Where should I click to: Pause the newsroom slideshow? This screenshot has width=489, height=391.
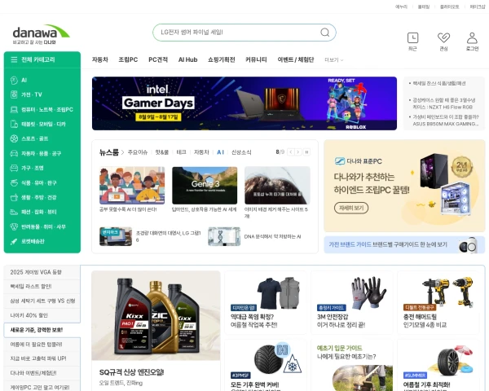coord(306,152)
